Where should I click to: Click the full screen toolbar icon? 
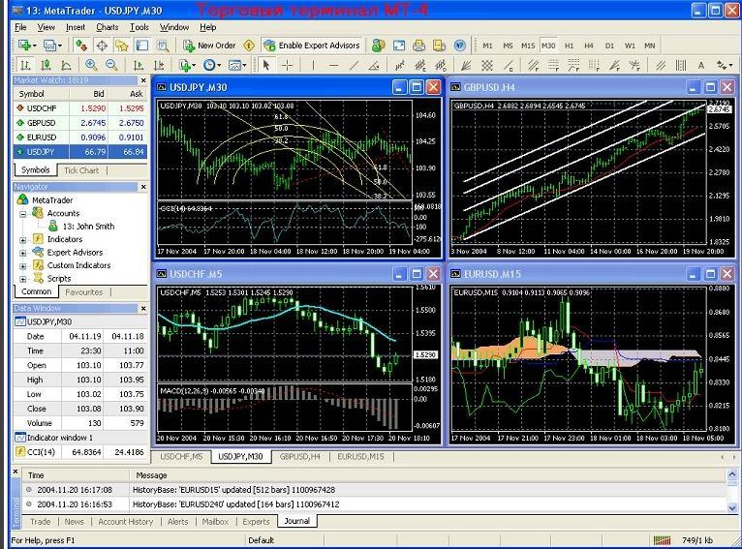(x=399, y=46)
